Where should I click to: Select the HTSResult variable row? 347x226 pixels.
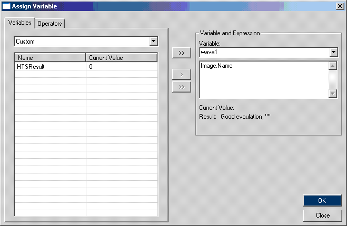coord(50,67)
